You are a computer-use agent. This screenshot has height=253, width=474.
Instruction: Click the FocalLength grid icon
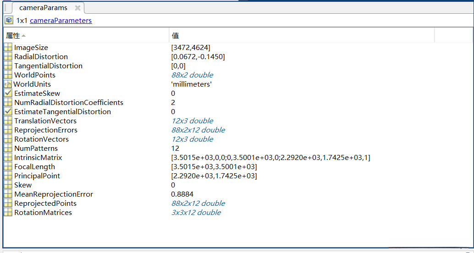(8, 167)
